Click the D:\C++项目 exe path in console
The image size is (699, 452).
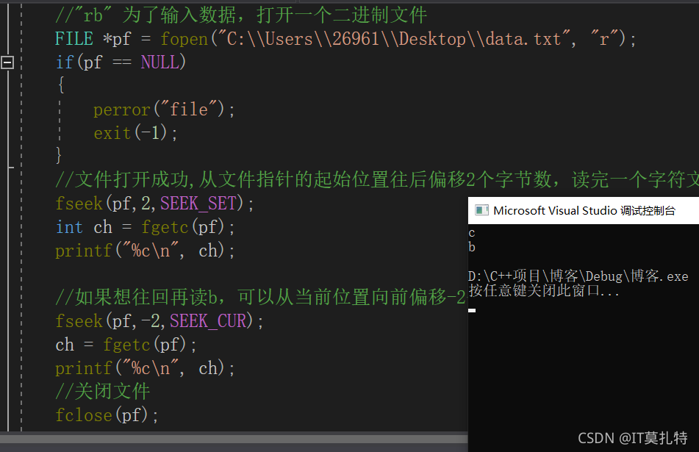(x=578, y=276)
